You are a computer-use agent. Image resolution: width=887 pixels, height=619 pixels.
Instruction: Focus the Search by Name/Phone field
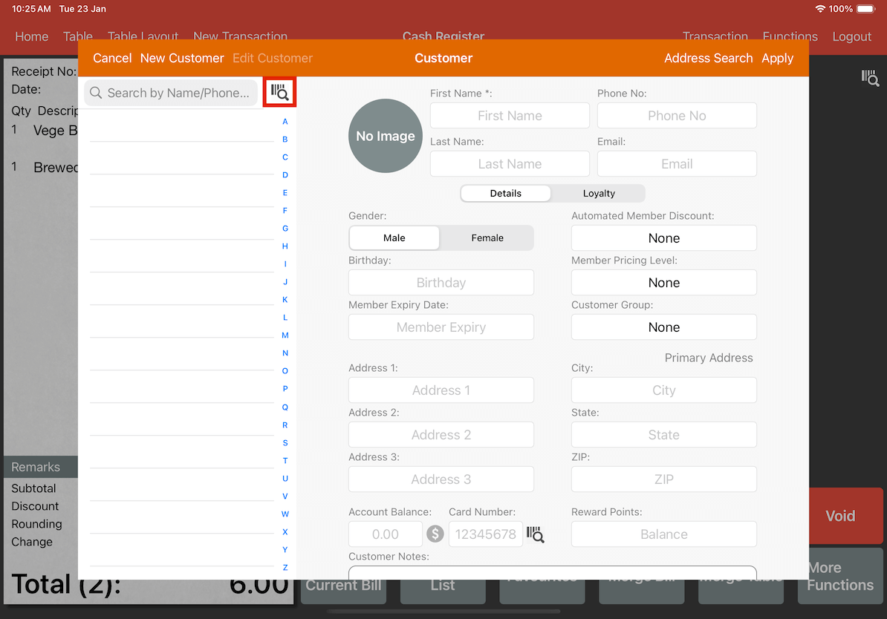point(172,93)
